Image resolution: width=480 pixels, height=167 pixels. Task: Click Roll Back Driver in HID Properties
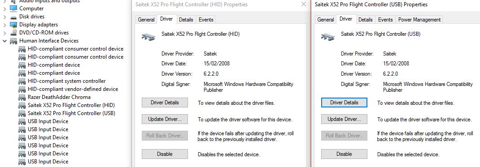coord(165,136)
